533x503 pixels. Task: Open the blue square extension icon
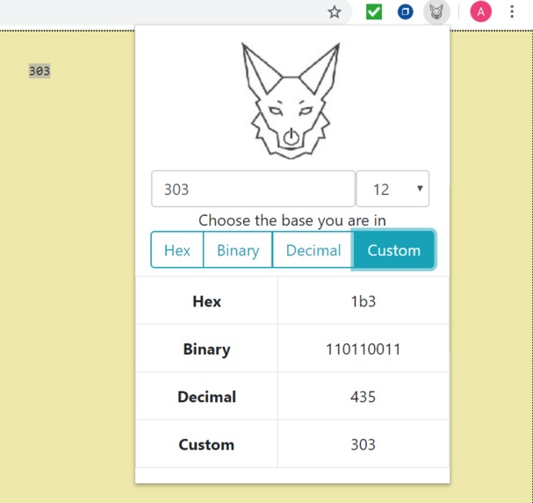click(x=405, y=12)
